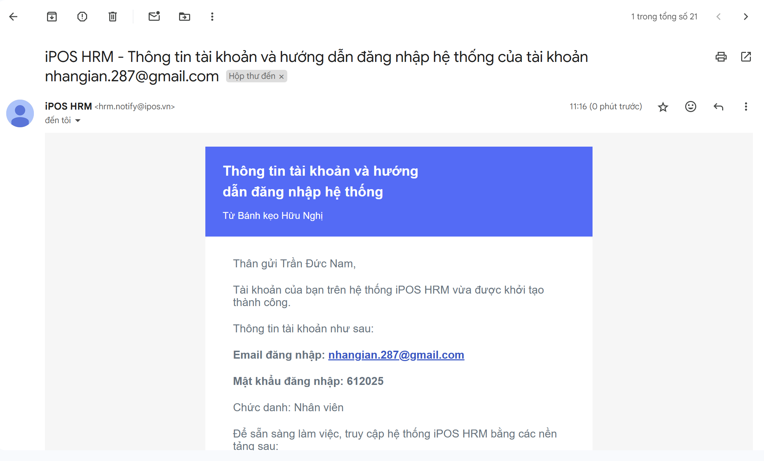Image resolution: width=764 pixels, height=461 pixels.
Task: Open the message's more options menu
Action: coord(746,107)
